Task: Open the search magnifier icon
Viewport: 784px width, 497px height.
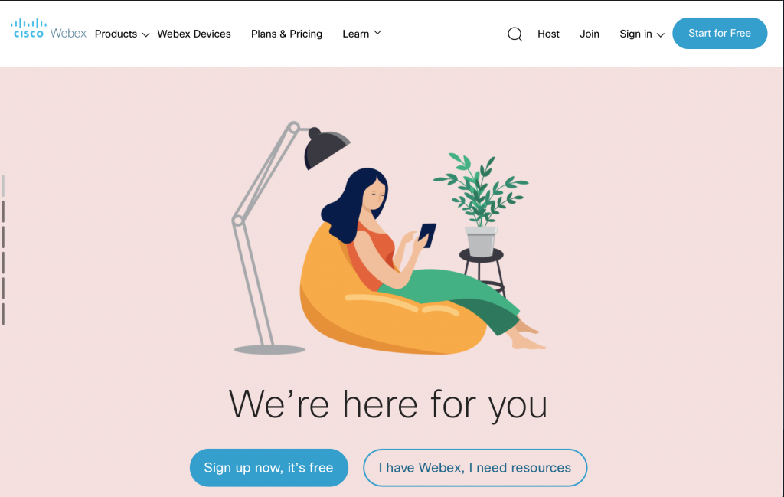Action: tap(514, 34)
